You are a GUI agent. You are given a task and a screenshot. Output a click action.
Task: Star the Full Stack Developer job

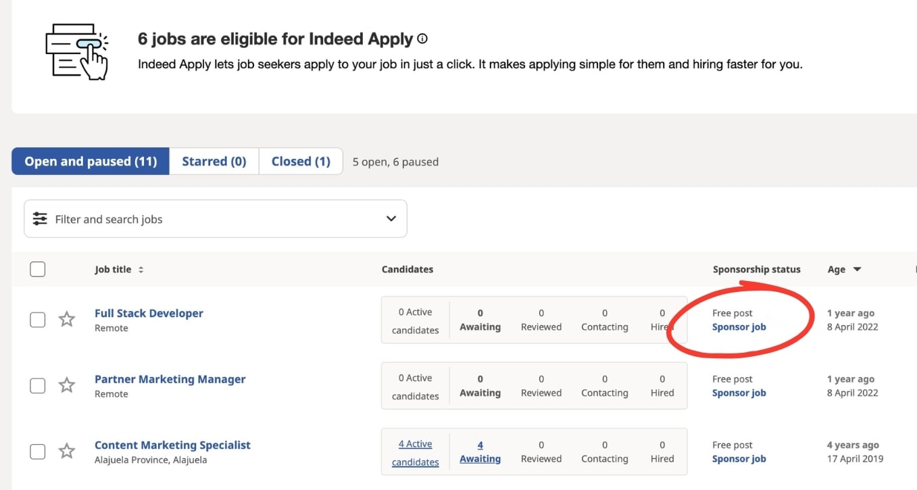[x=66, y=319]
